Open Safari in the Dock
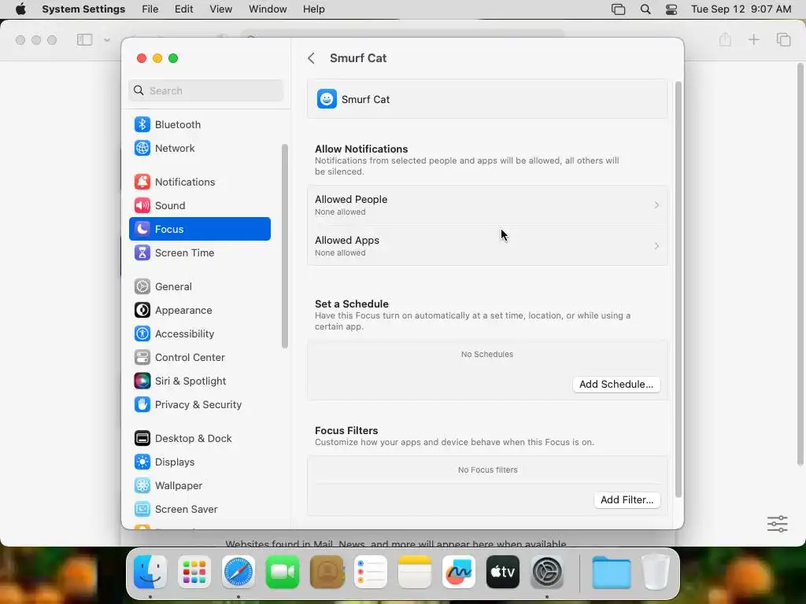Image resolution: width=806 pixels, height=604 pixels. [x=238, y=572]
